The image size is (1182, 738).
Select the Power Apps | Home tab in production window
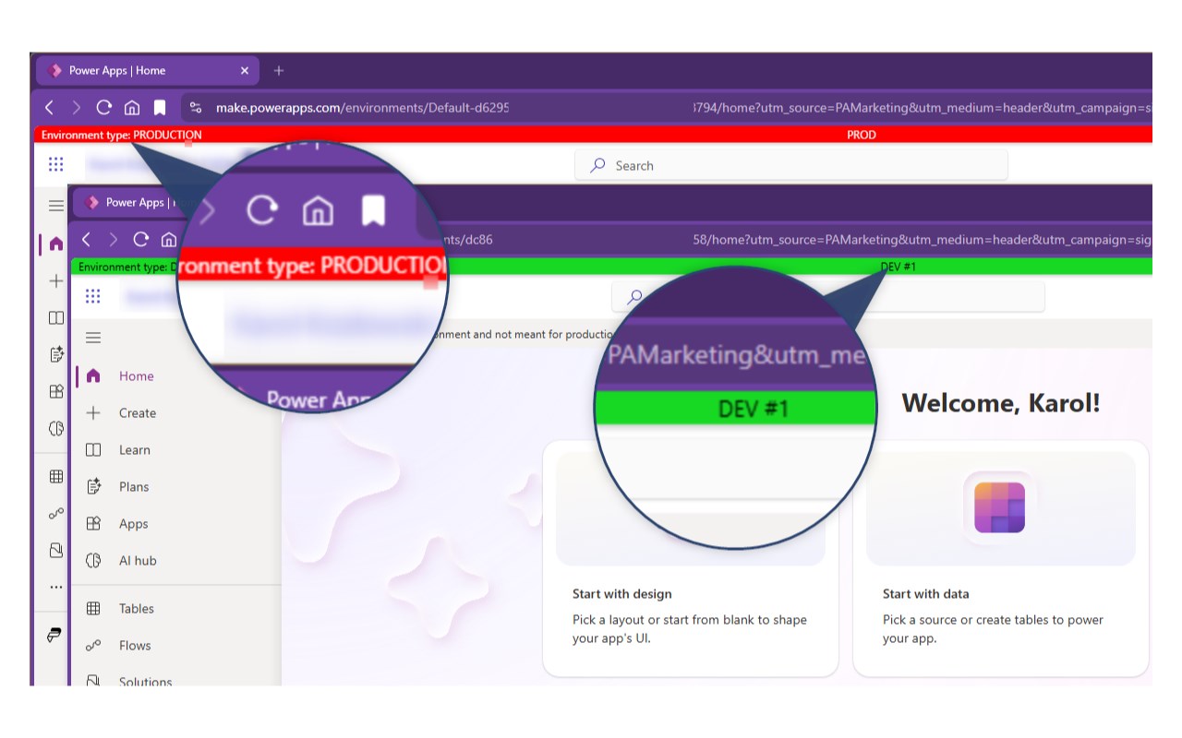click(x=148, y=70)
